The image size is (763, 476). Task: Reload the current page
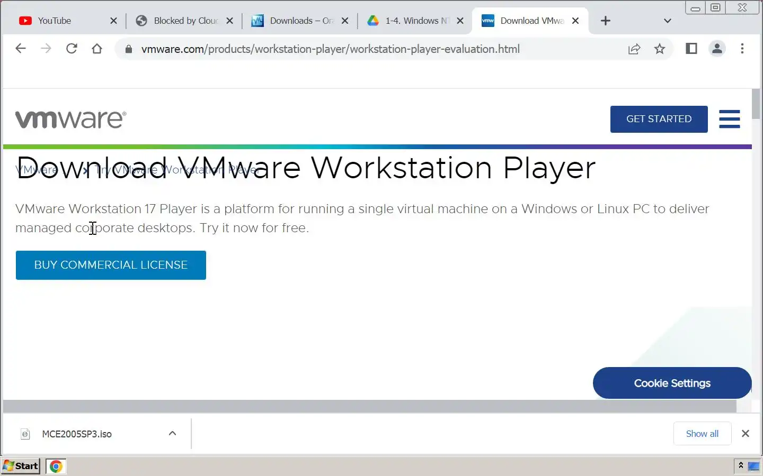(x=72, y=49)
